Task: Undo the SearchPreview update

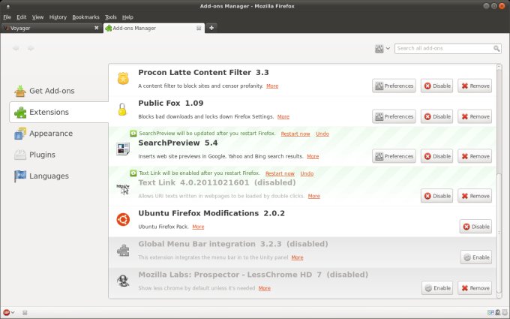Action: point(322,134)
